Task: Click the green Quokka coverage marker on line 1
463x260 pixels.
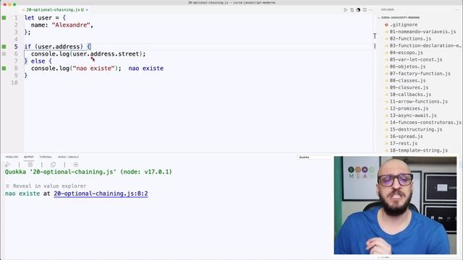Action: coord(4,17)
